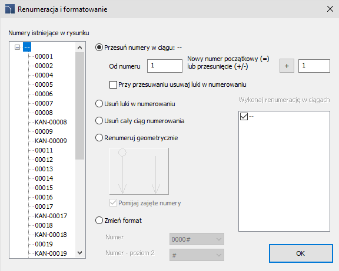Enable 'Przy przesuwaniu usuwaj luki' checkbox
The image size is (339, 271).
(113, 84)
